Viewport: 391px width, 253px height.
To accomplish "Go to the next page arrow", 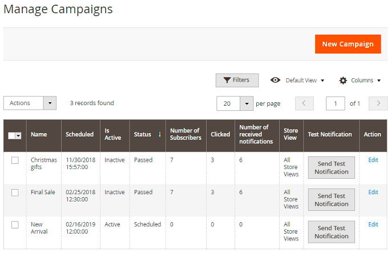I will (x=378, y=103).
